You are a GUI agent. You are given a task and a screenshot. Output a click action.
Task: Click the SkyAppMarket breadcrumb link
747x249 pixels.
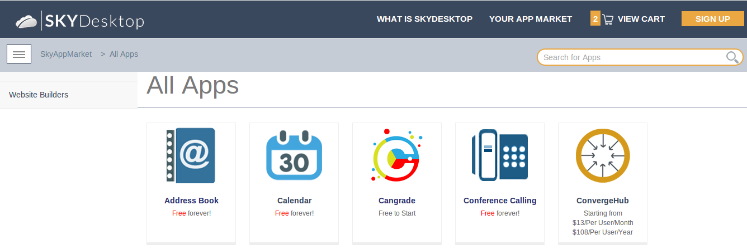tap(66, 54)
